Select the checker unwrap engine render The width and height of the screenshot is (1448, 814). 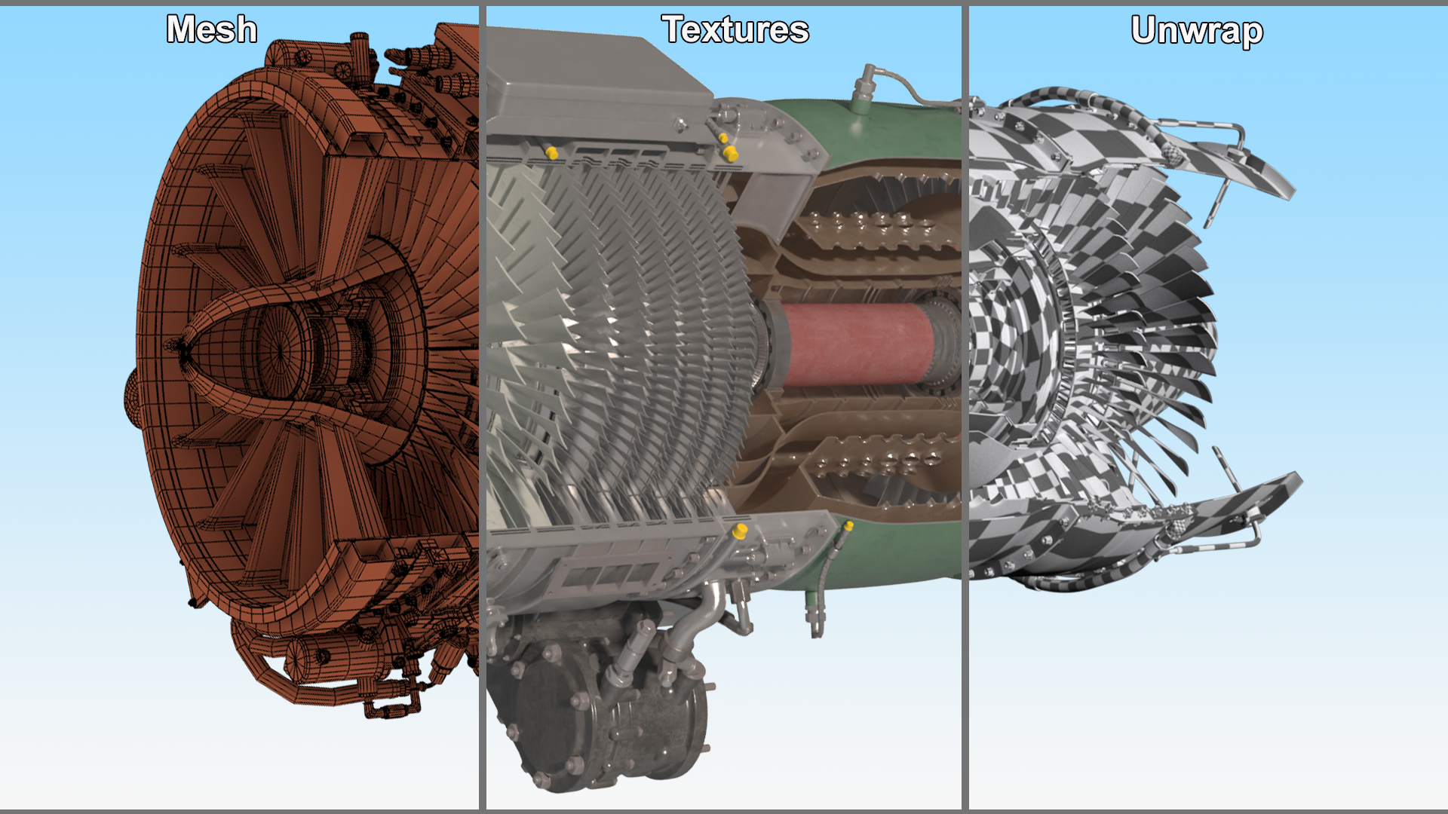coord(1135,339)
